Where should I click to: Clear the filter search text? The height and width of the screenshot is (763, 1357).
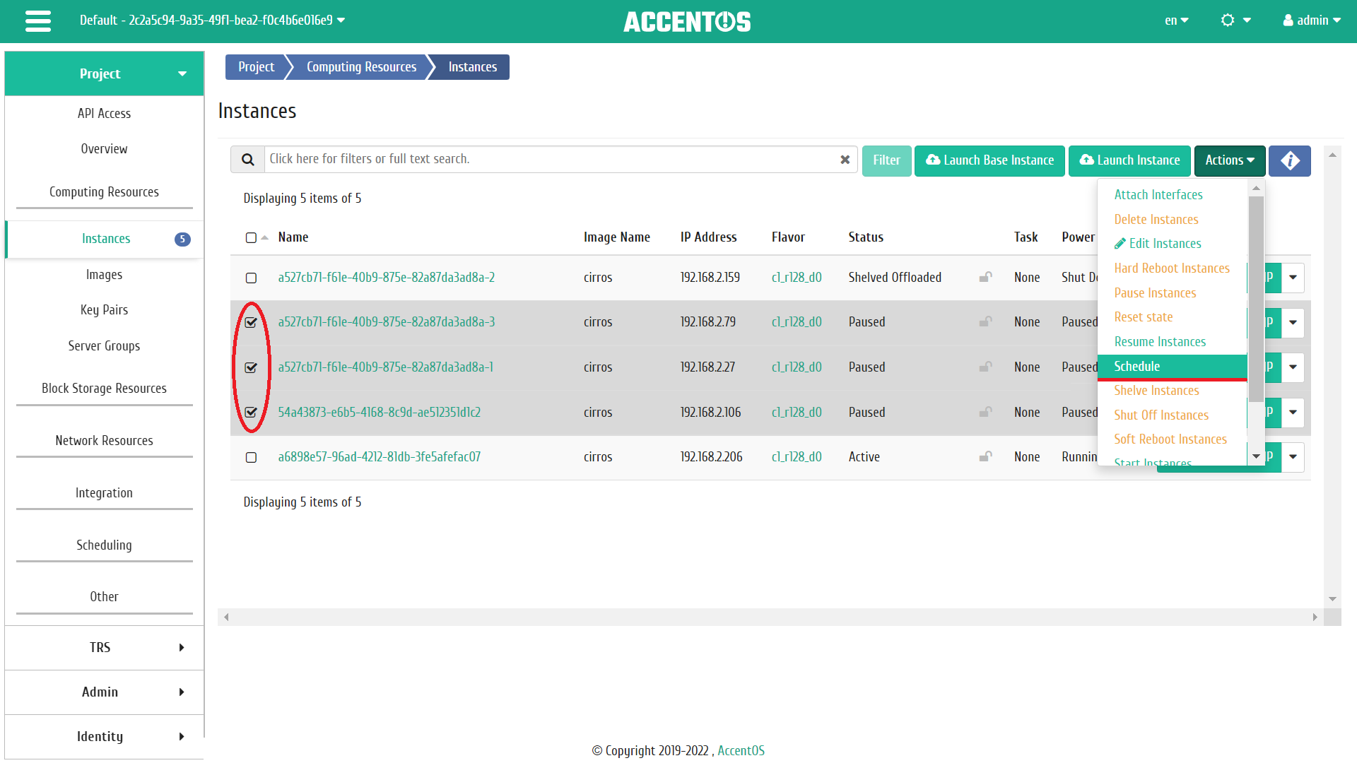[845, 160]
